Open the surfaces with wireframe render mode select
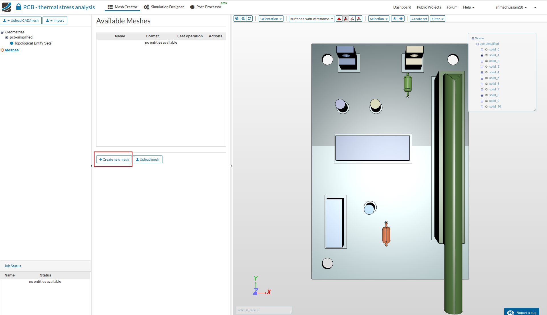The image size is (547, 315). 312,19
